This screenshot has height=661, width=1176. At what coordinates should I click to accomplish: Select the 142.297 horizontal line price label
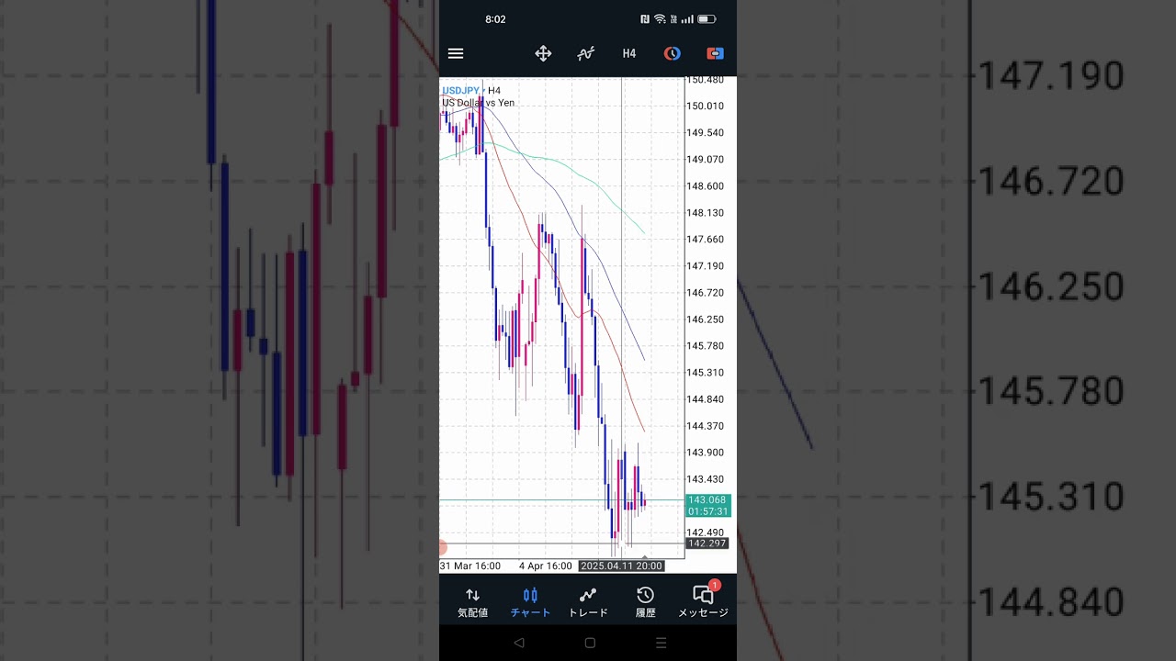707,543
